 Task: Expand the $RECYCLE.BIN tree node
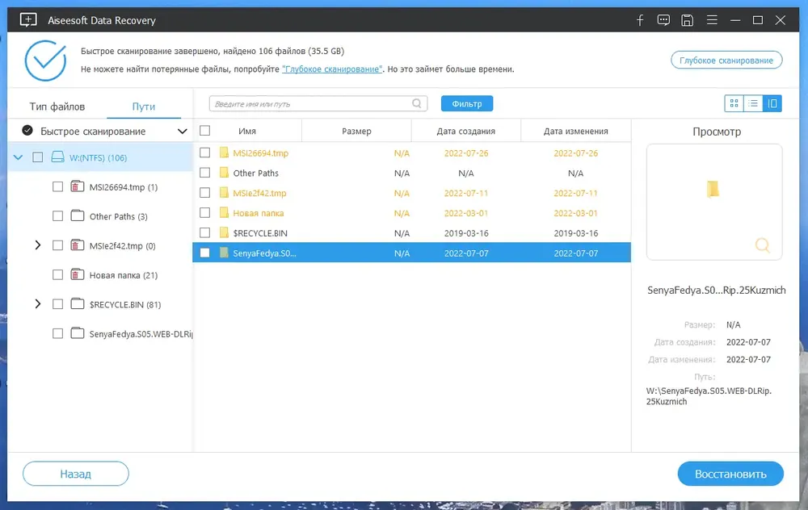[38, 304]
